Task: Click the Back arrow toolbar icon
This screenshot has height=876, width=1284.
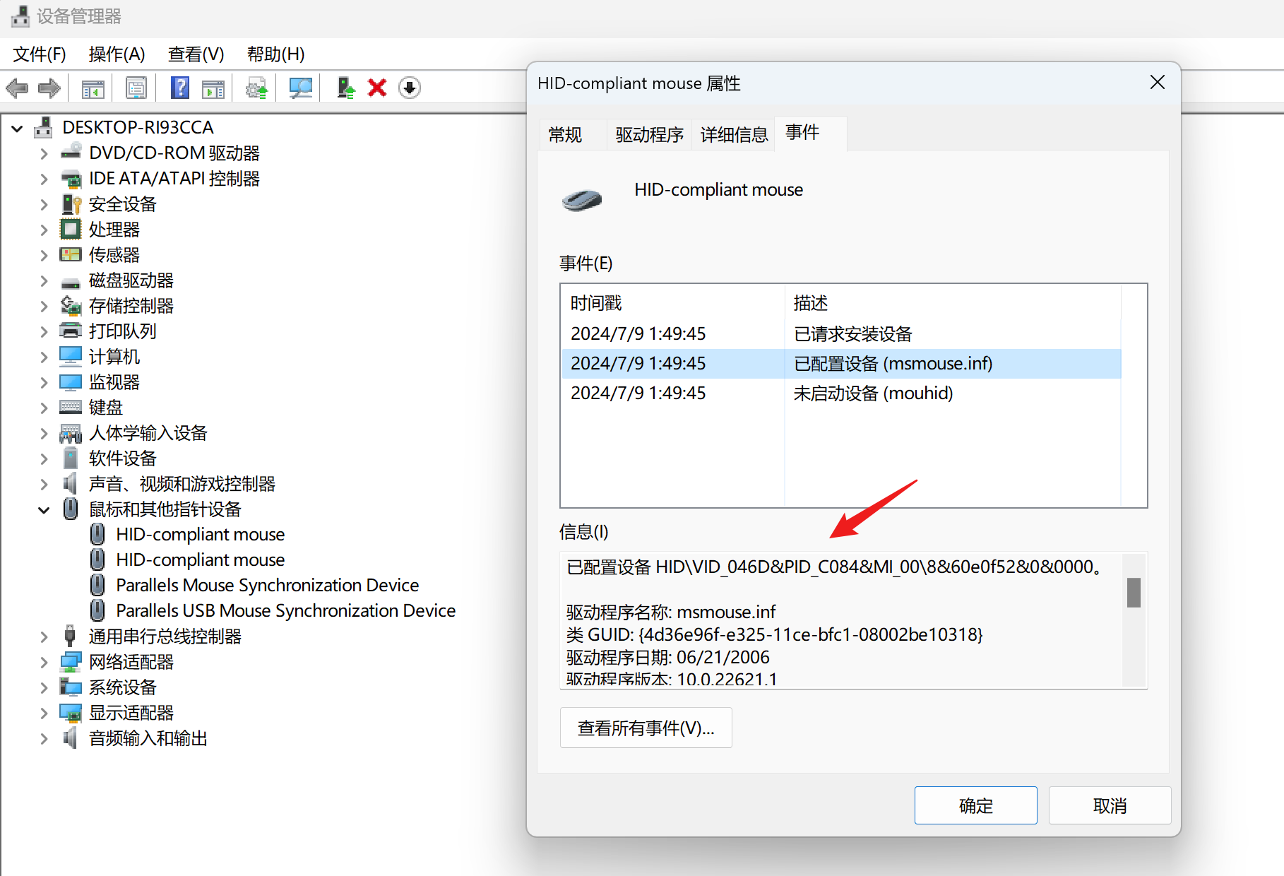Action: pos(17,88)
